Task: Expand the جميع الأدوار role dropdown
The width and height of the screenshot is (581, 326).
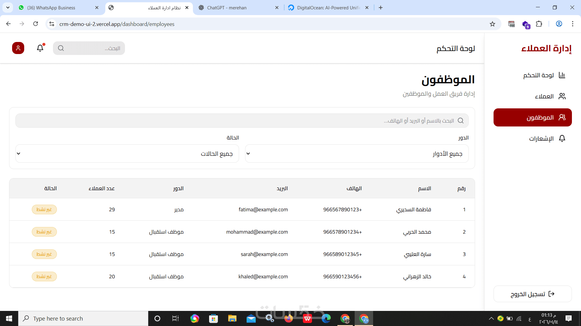Action: pos(357,154)
